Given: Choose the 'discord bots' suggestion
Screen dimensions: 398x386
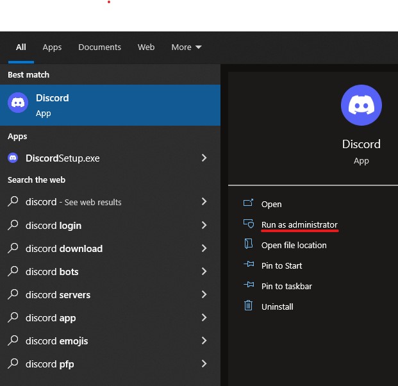Looking at the screenshot, I should point(110,272).
